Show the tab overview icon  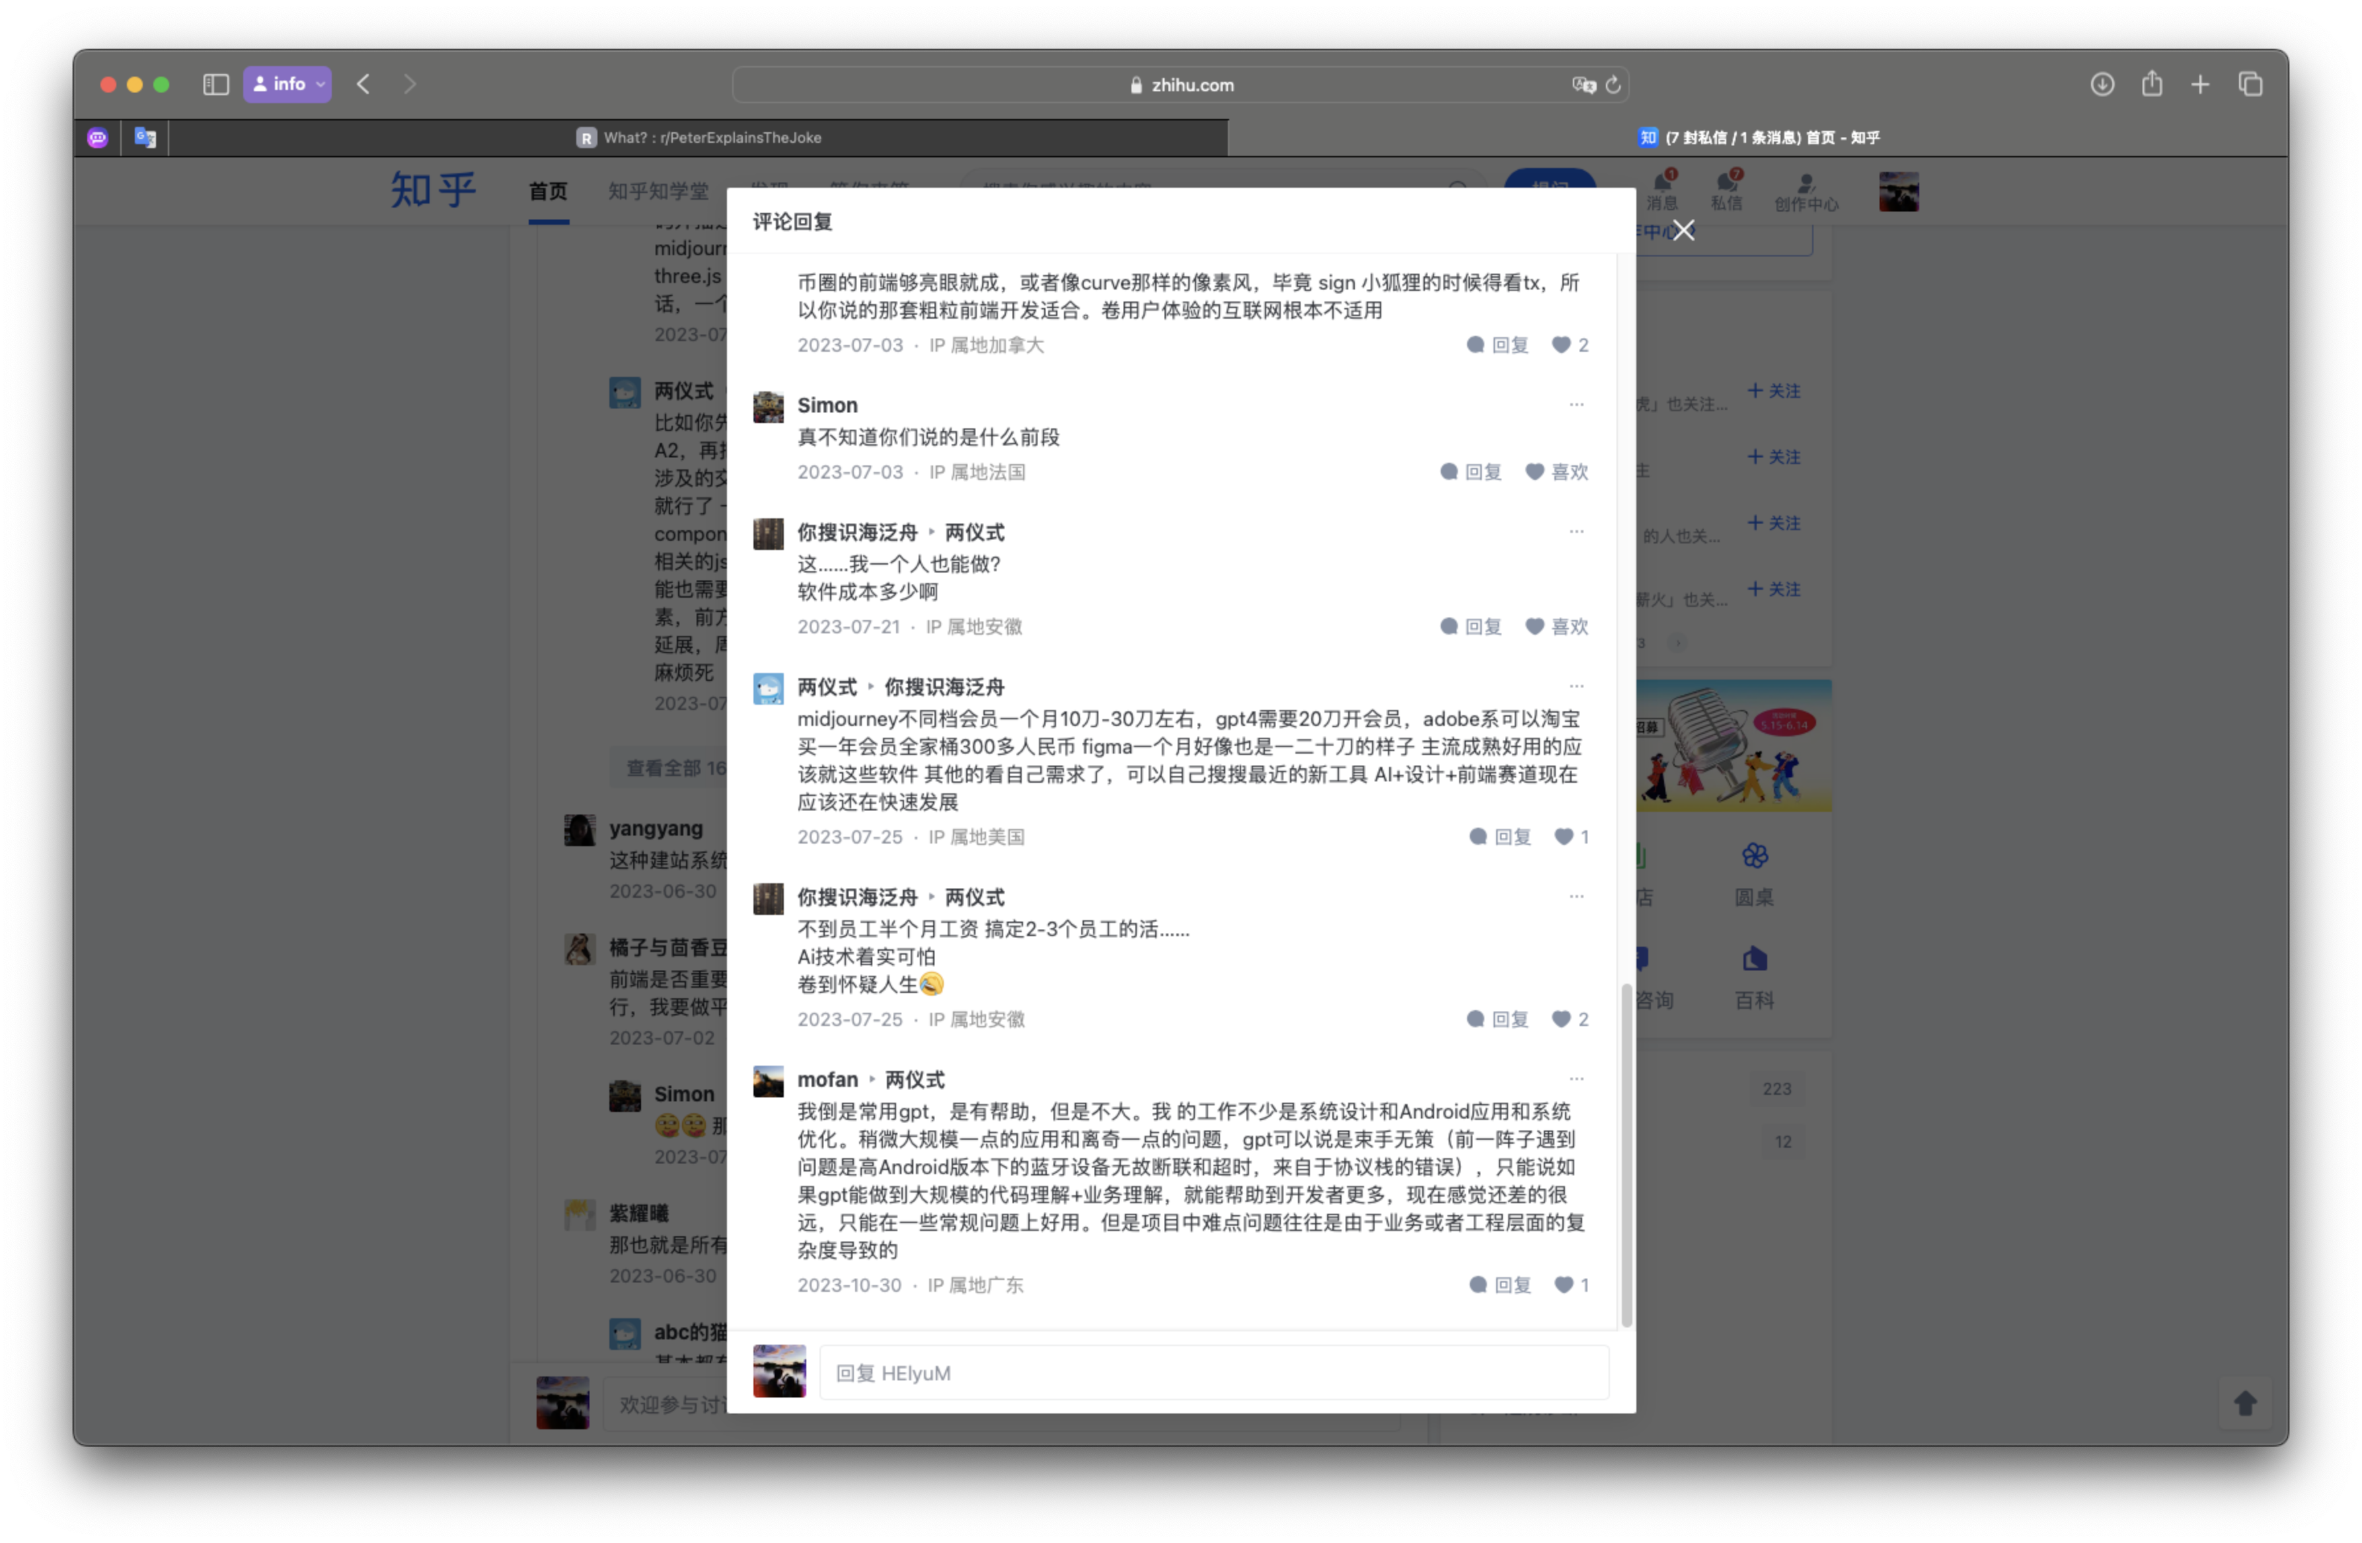(x=2250, y=85)
